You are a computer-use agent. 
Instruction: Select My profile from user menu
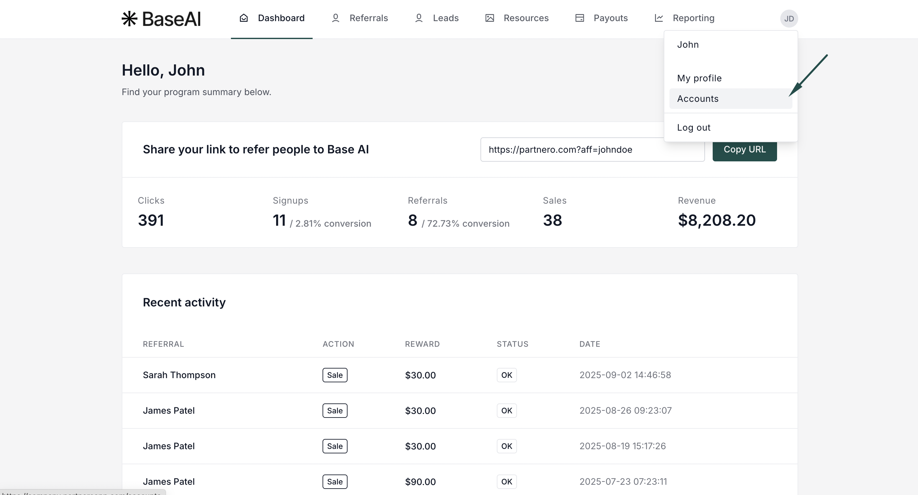coord(699,78)
